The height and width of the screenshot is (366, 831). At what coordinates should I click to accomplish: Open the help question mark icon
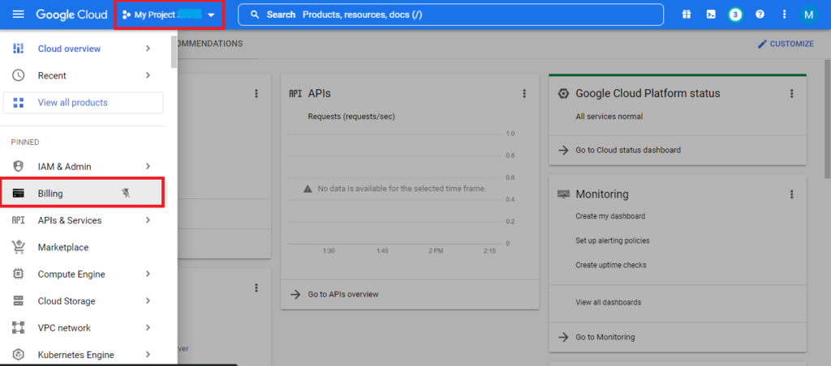pyautogui.click(x=760, y=15)
